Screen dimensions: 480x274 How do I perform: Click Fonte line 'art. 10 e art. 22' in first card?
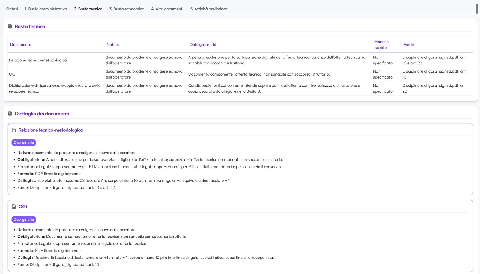click(66, 188)
